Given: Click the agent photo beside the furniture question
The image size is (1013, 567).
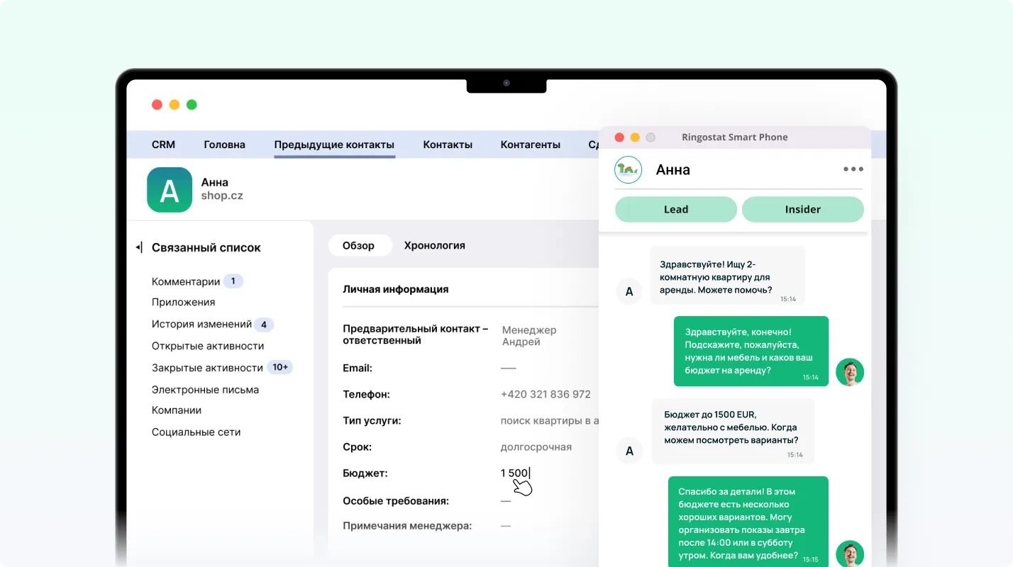Looking at the screenshot, I should pyautogui.click(x=849, y=372).
